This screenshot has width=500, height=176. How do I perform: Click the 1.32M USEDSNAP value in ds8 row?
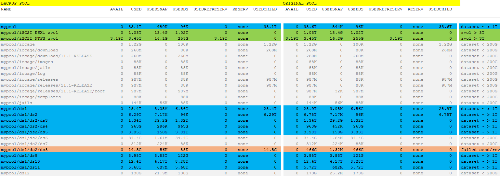(336, 150)
